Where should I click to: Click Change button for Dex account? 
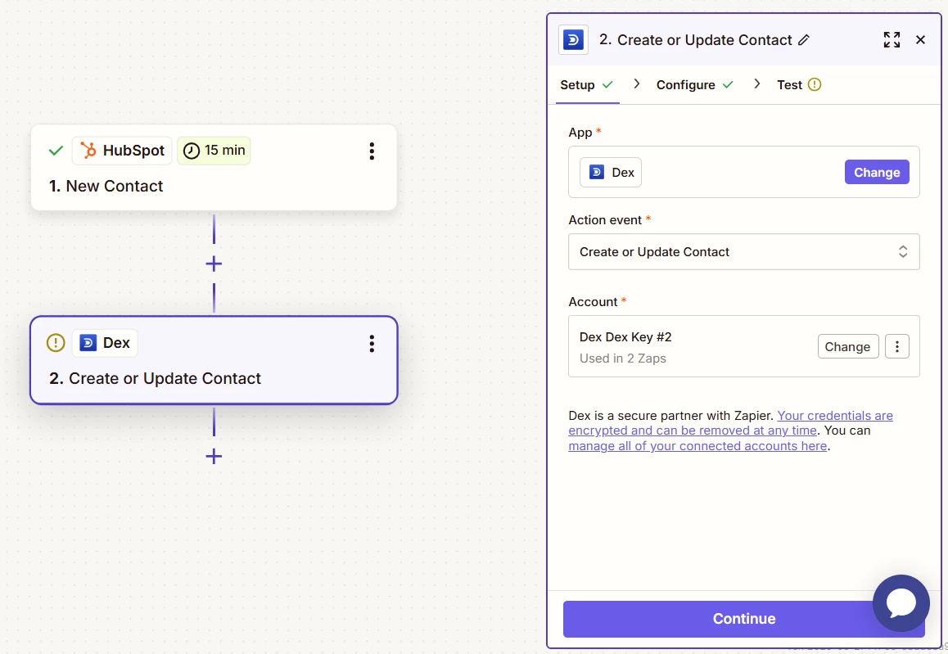(847, 346)
